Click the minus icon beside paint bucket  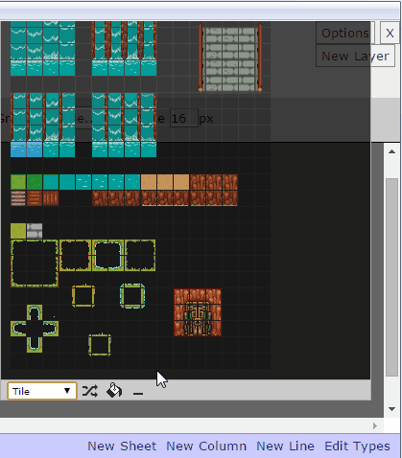pyautogui.click(x=138, y=393)
